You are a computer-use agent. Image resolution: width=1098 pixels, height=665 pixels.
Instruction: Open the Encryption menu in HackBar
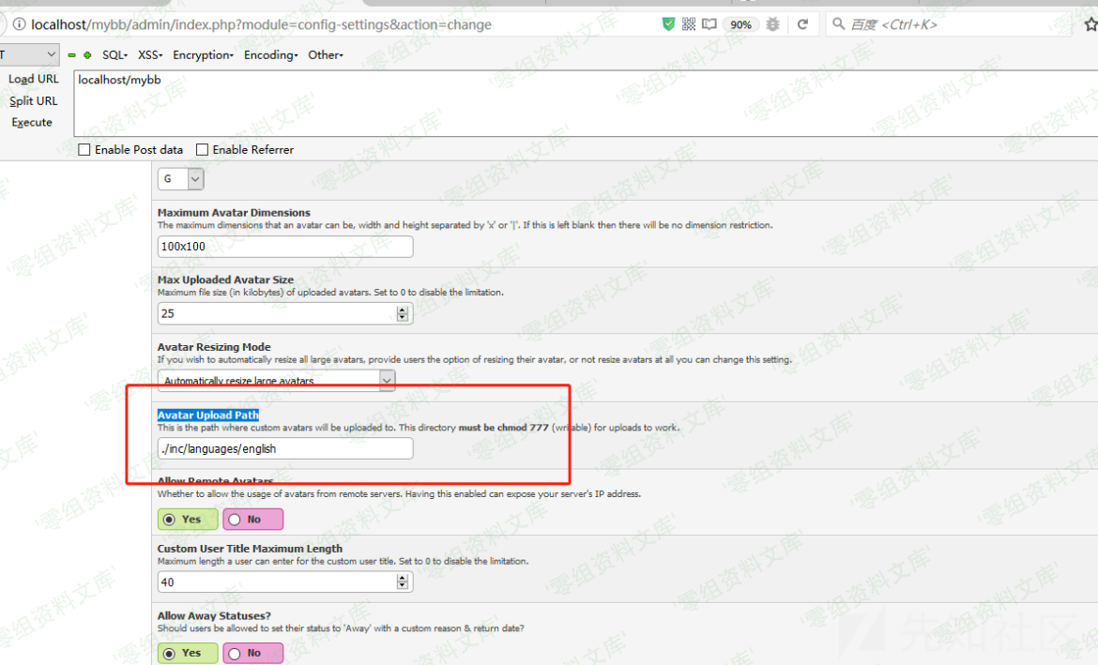203,55
